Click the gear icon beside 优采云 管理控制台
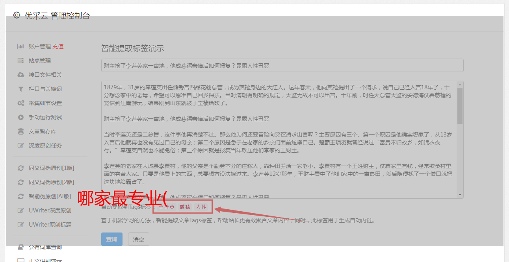The width and height of the screenshot is (509, 262). click(x=17, y=15)
